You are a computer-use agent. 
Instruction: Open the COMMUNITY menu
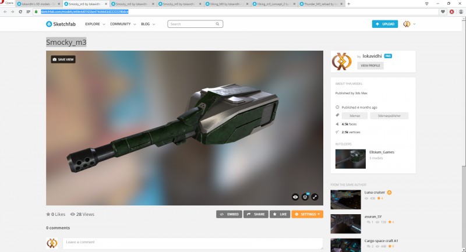(121, 24)
